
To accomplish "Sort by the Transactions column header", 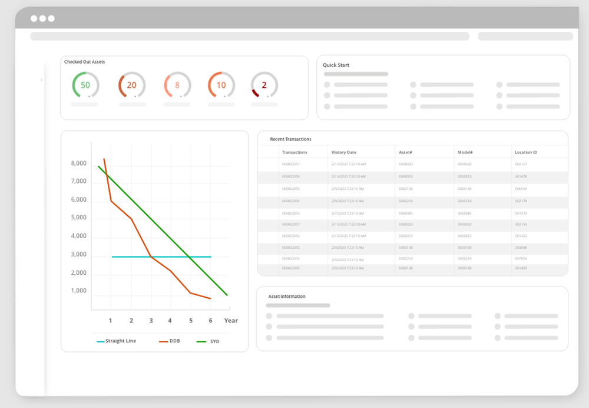I will point(294,152).
